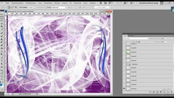Open the marquee tool preset picker arrow
This screenshot has width=174, height=98.
click(5, 7)
